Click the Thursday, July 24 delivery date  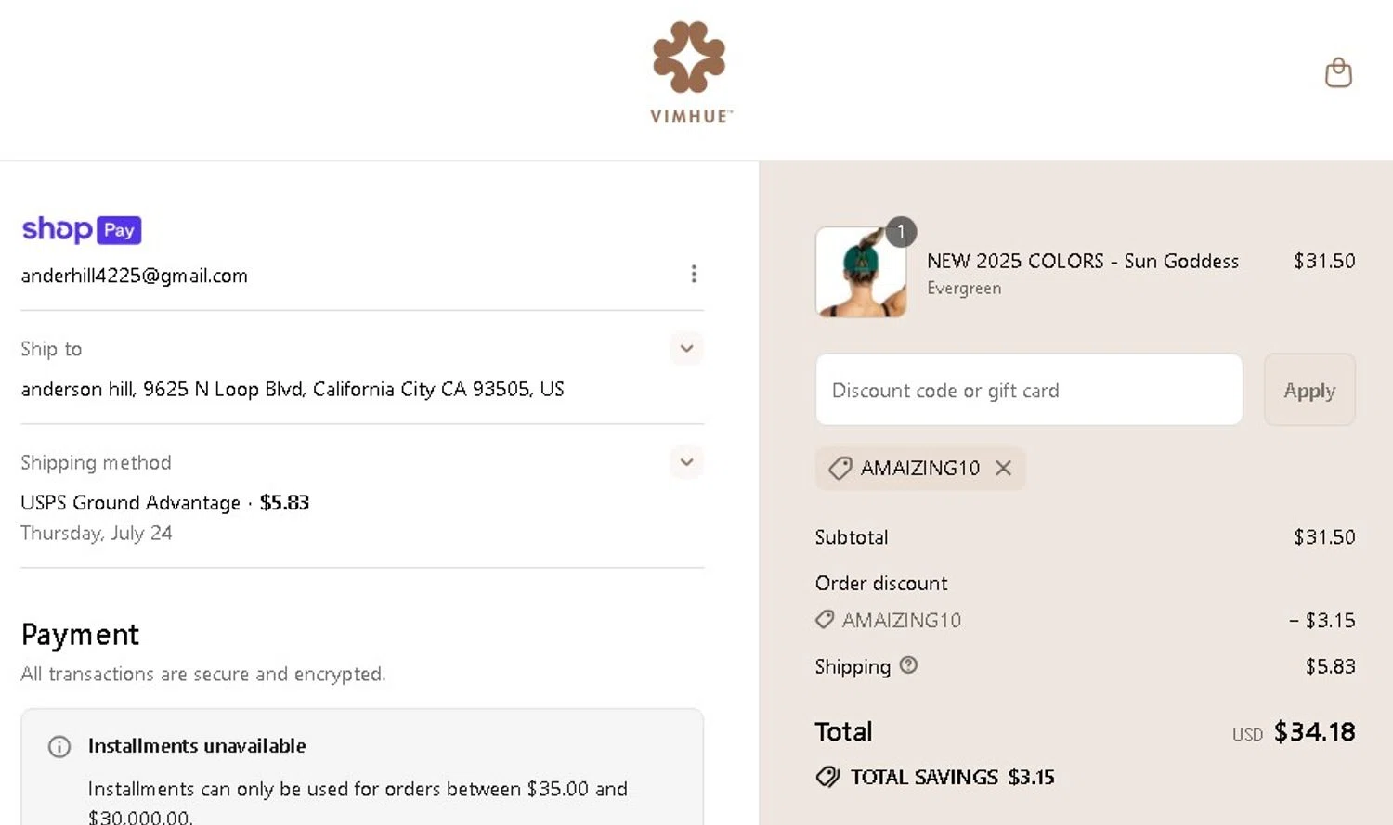click(97, 533)
